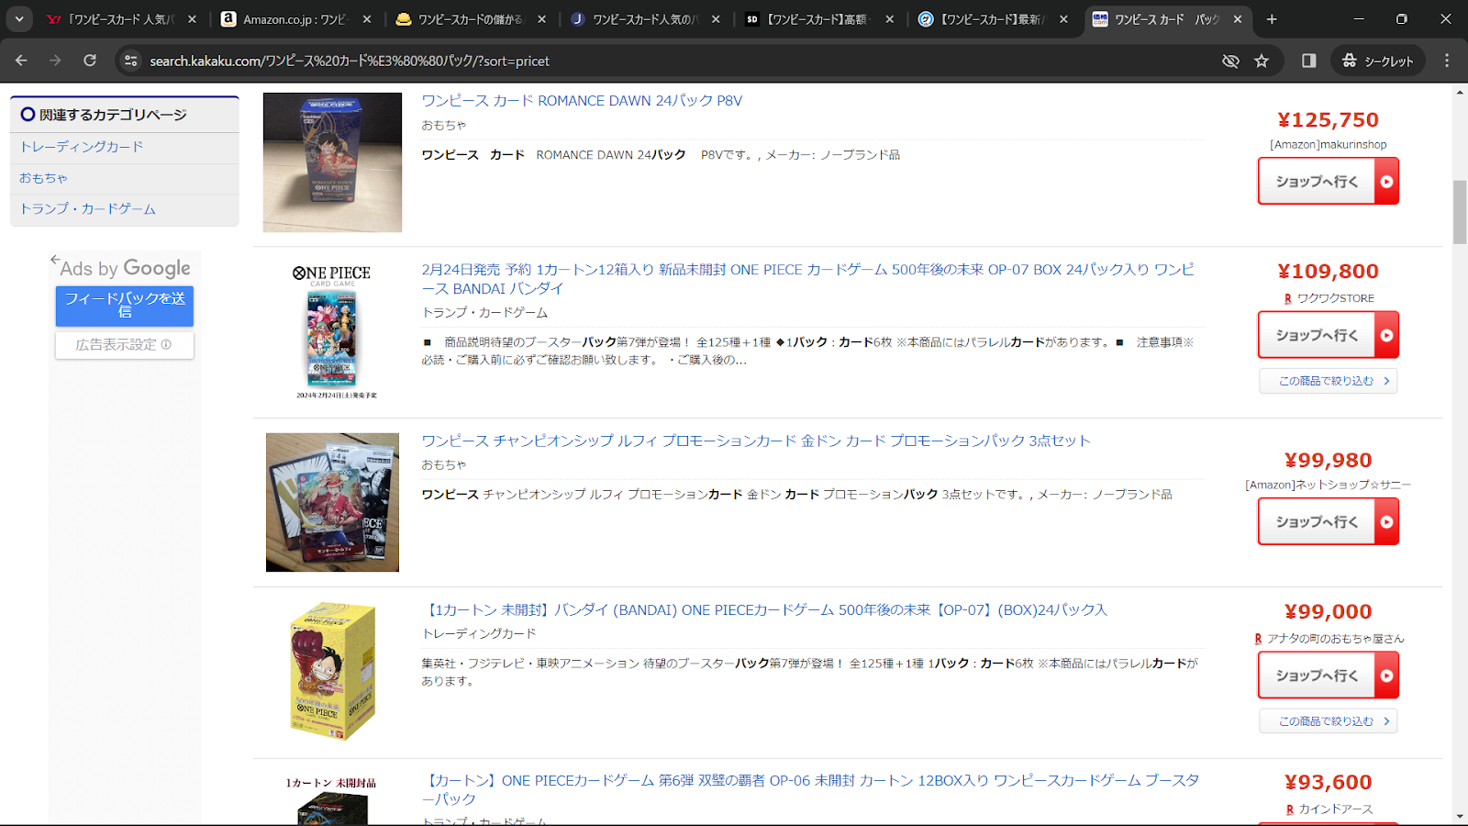Open the 第6弾 双璧の覇者 OP-06 product title
Viewport: 1468px width, 826px height.
click(x=810, y=789)
